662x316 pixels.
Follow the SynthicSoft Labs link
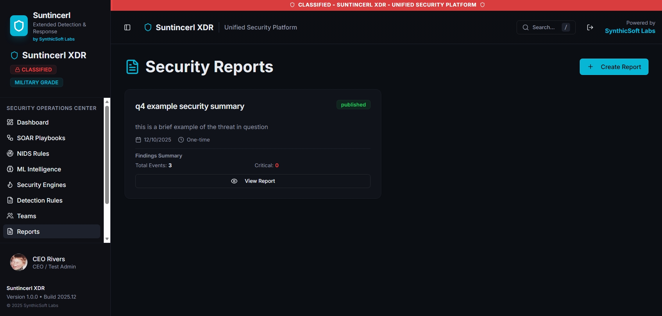[630, 31]
